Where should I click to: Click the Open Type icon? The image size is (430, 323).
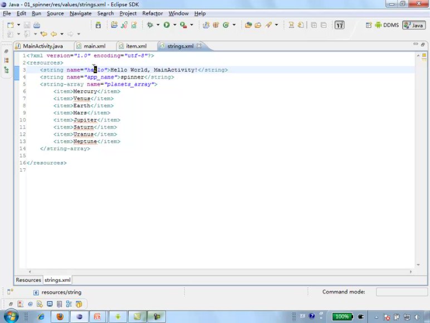[x=248, y=25]
